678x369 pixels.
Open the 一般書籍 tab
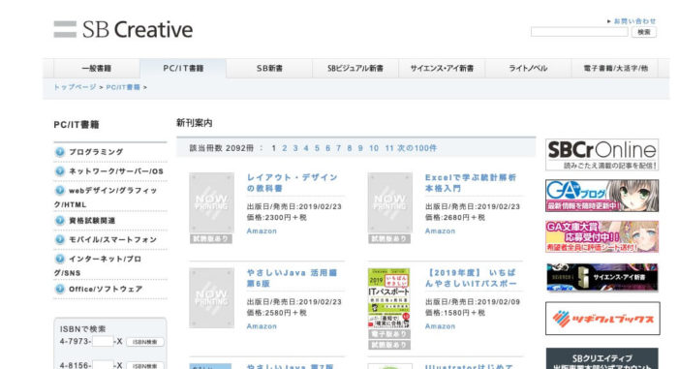coord(97,69)
